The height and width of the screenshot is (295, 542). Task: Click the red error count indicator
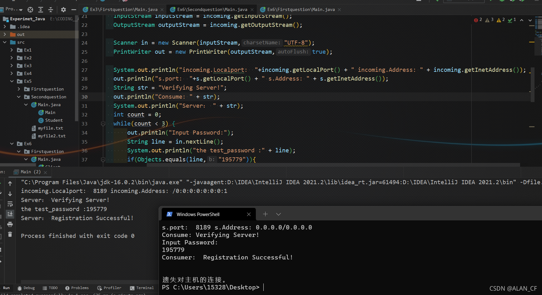point(478,20)
